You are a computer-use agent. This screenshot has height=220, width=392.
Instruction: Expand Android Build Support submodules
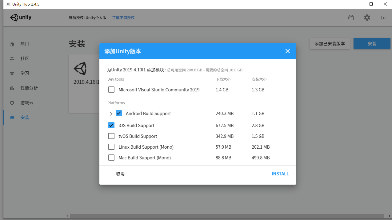coord(111,114)
